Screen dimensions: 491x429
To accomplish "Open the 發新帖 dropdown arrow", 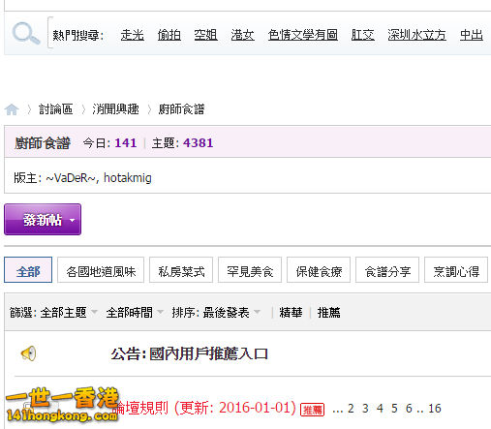I will 72,220.
